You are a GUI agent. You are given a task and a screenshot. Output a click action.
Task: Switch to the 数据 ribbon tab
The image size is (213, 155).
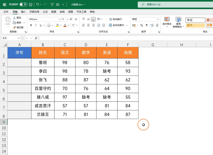pos(54,12)
